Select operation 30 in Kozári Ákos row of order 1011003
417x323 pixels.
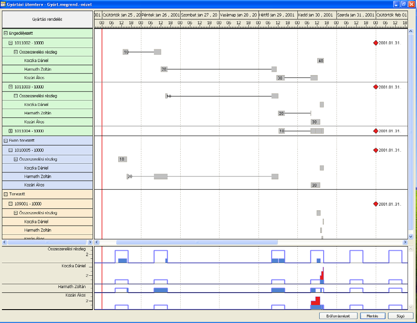pyautogui.click(x=315, y=122)
